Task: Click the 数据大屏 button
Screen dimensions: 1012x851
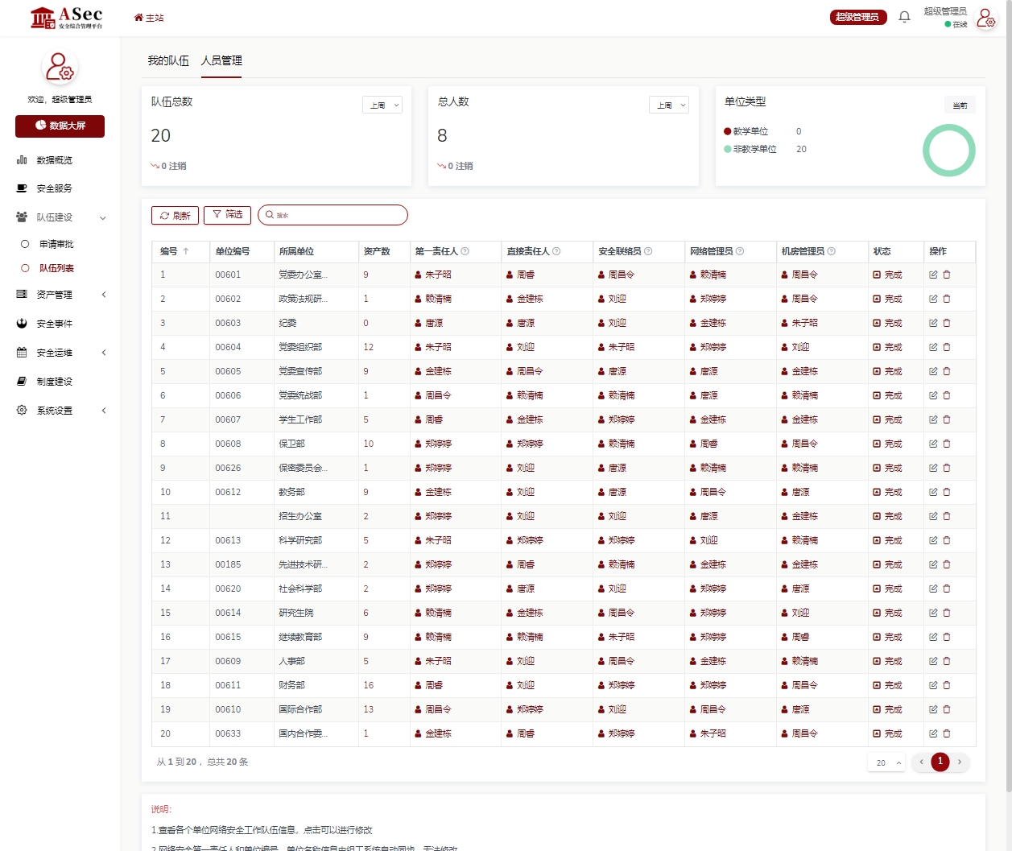Action: [60, 126]
